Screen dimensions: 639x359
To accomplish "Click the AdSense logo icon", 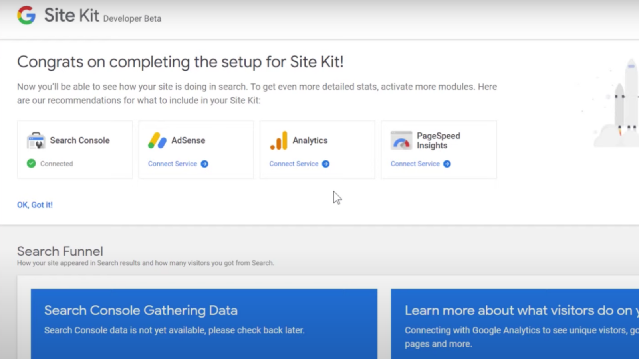I will 157,140.
